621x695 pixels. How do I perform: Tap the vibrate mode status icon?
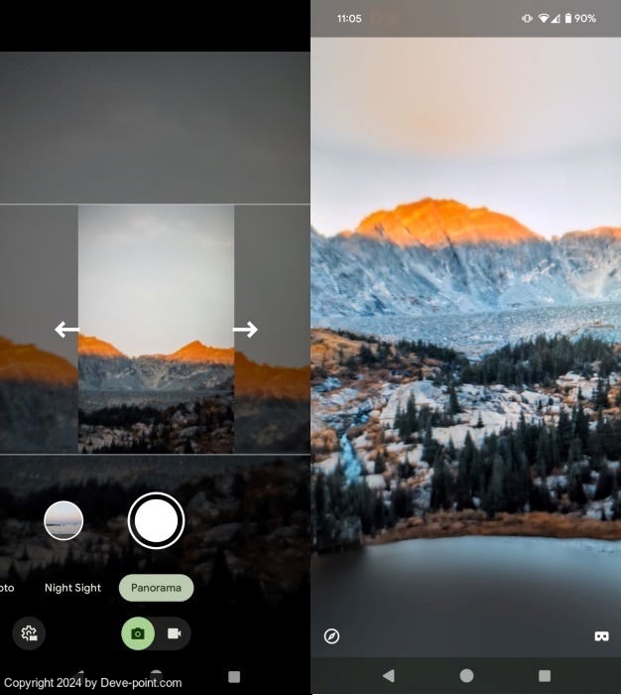tap(527, 19)
